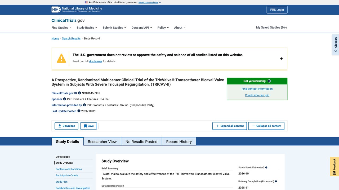This screenshot has width=339, height=190.
Task: Click the PRS Login button
Action: (277, 10)
